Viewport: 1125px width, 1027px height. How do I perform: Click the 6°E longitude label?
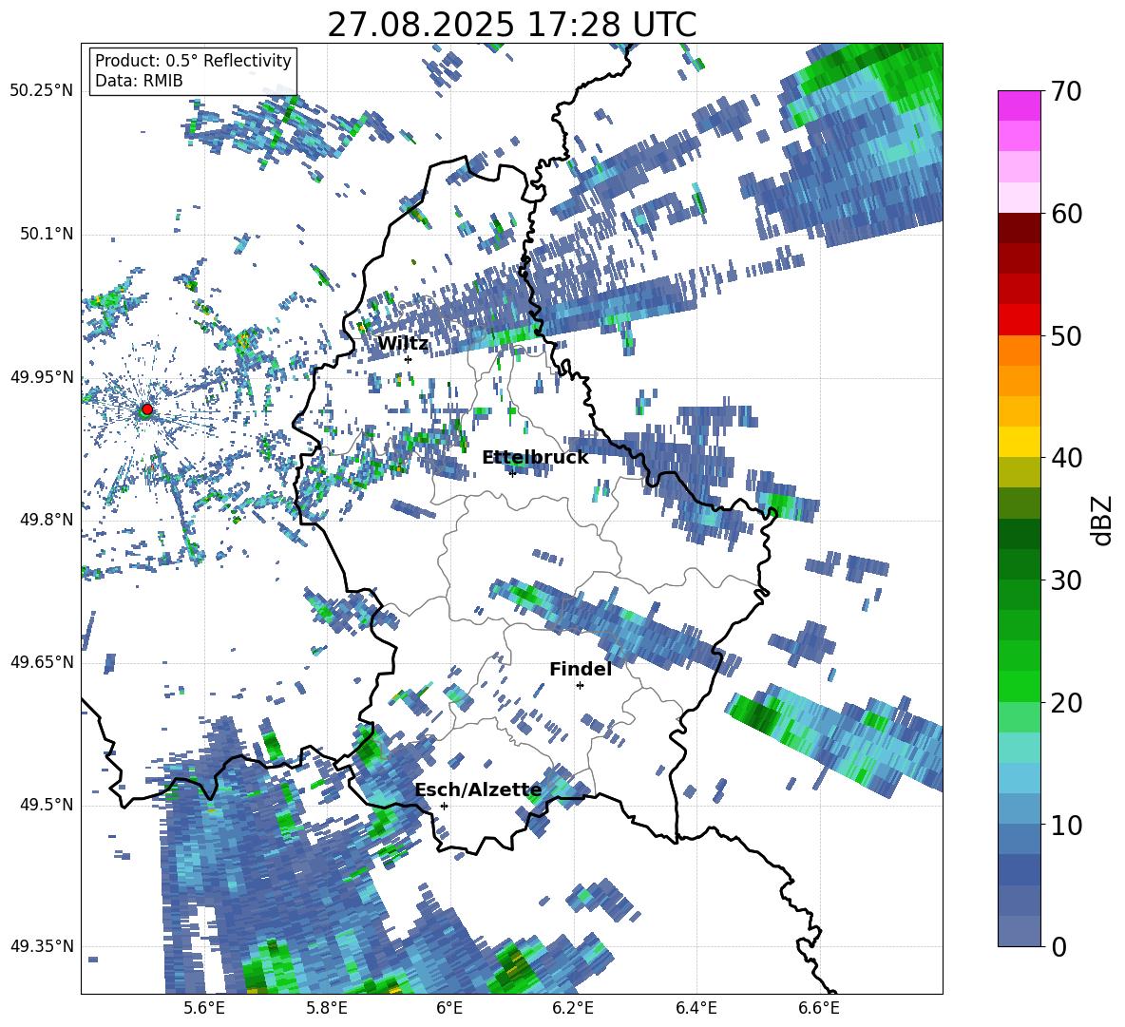point(449,1008)
